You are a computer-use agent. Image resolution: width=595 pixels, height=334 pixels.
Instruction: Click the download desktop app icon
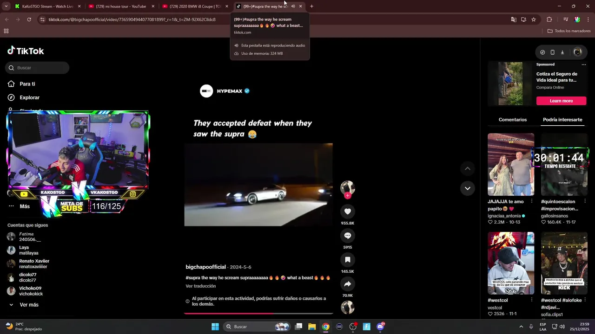(x=562, y=52)
